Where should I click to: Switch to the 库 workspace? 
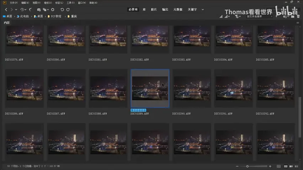click(x=144, y=10)
